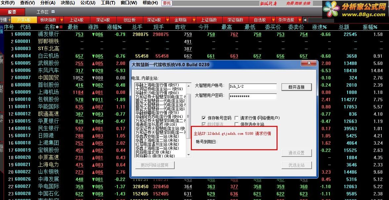
Task: Select server 红塔电信温州主站(未知)
Action: click(157, 144)
